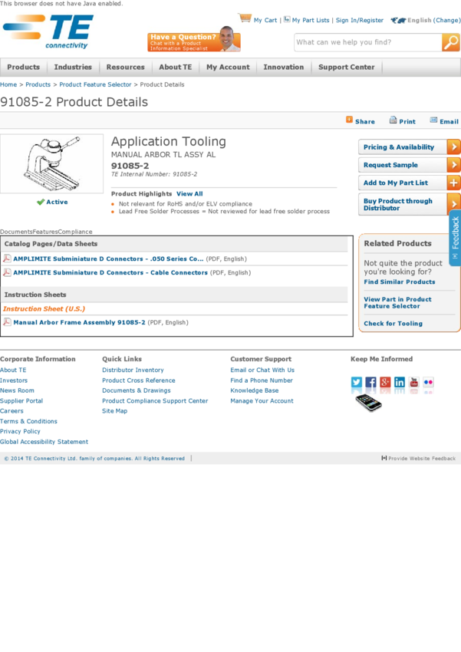Click Distributor Inventory quick link
The width and height of the screenshot is (461, 652).
[x=133, y=370]
